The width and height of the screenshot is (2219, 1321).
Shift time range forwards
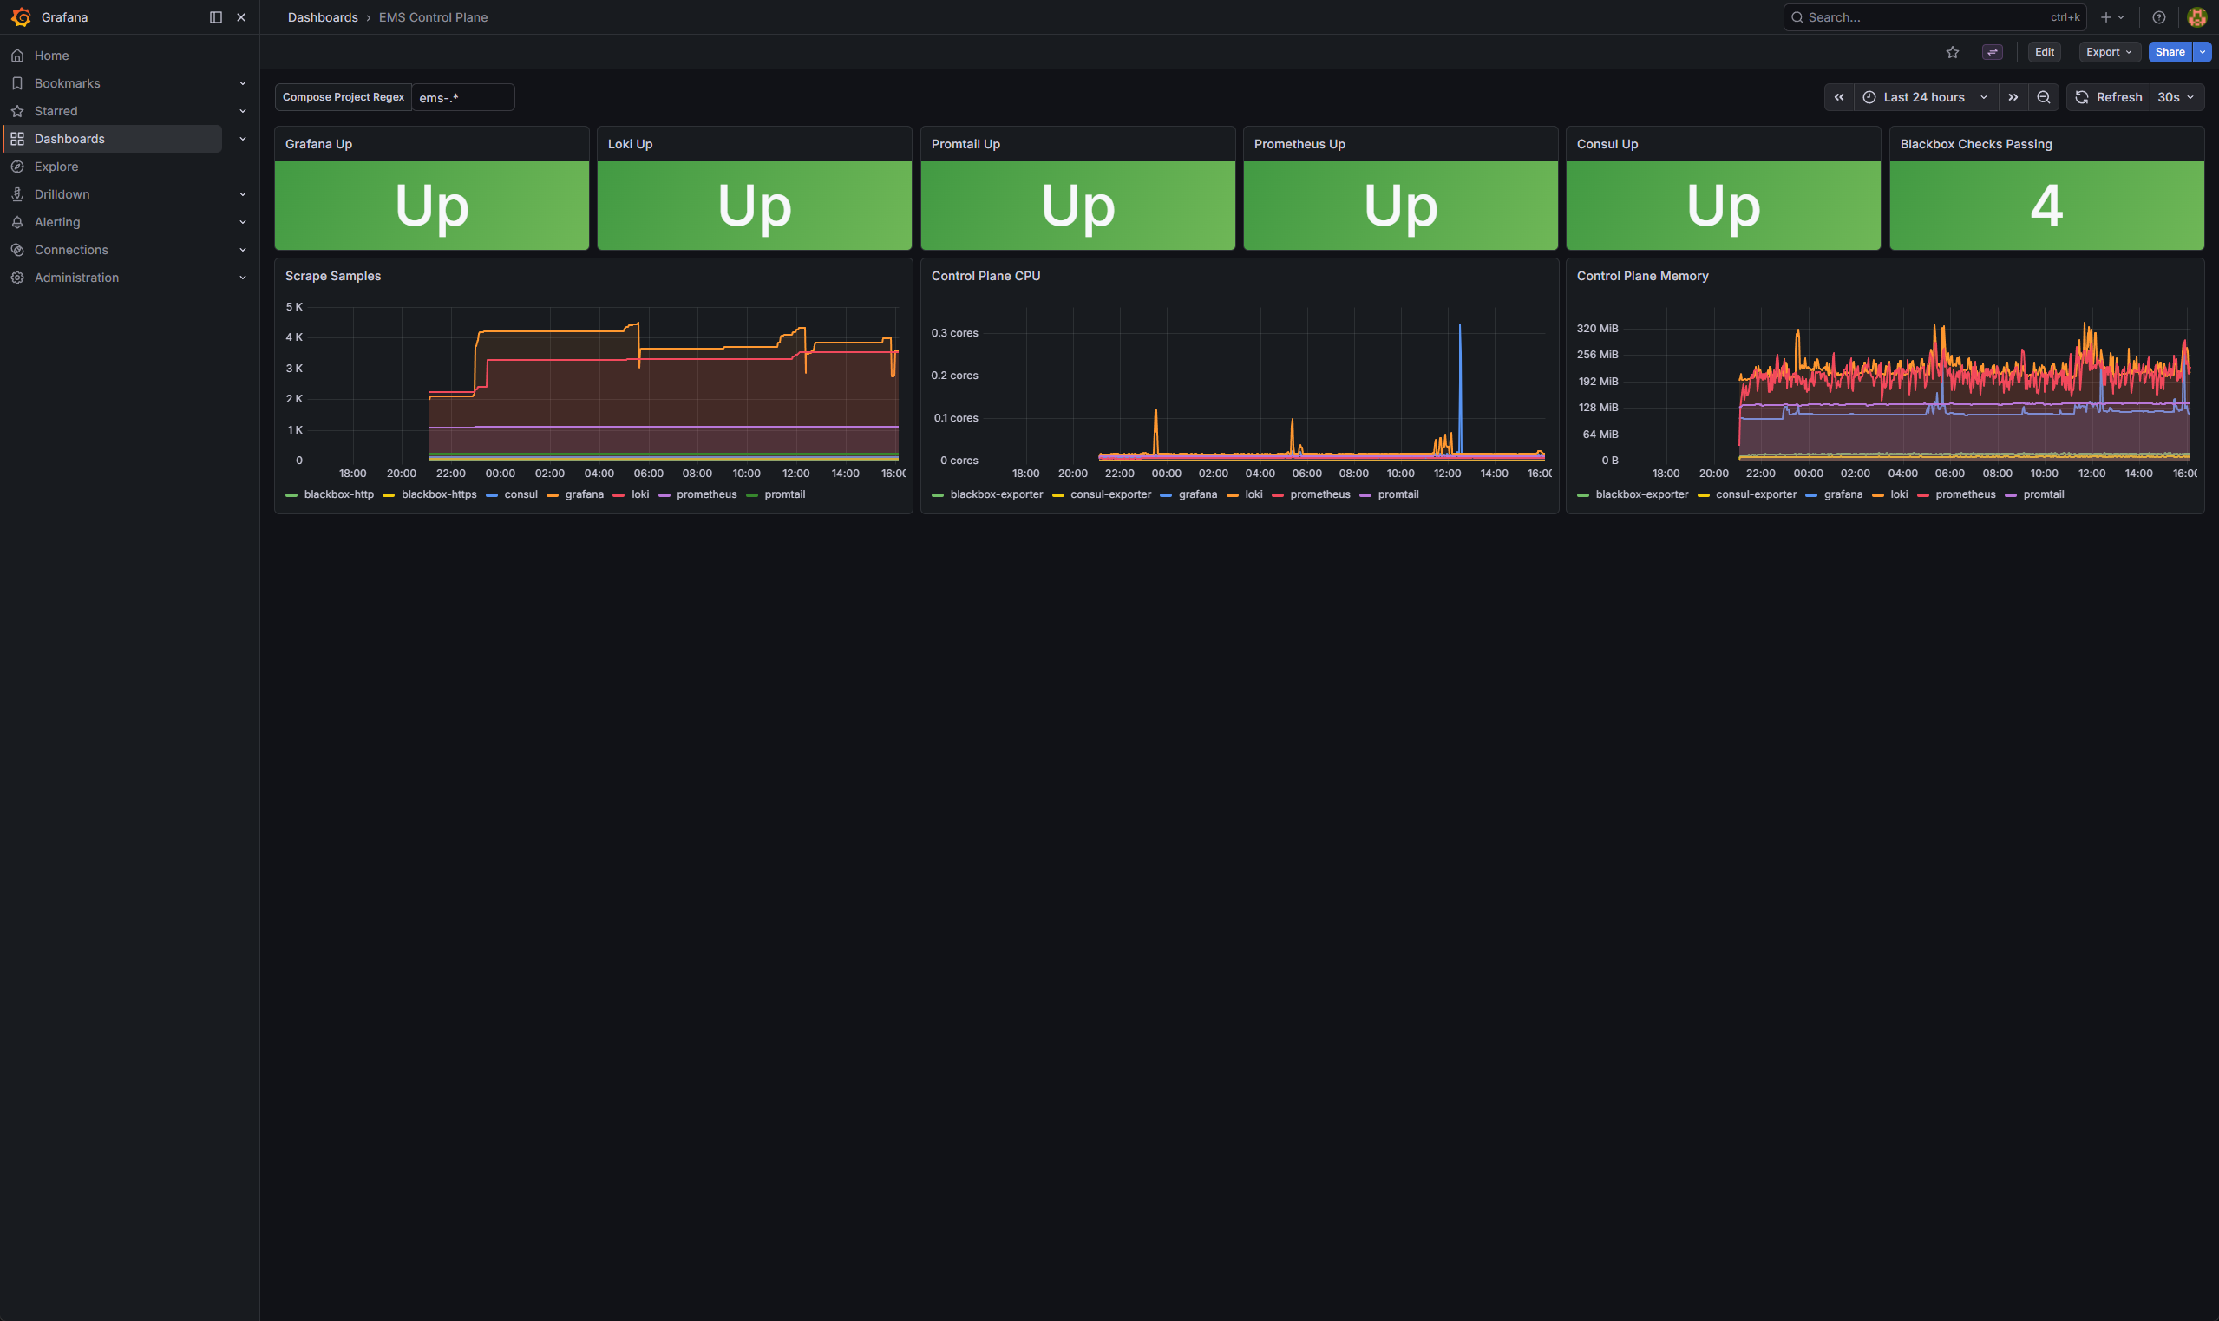[2013, 97]
